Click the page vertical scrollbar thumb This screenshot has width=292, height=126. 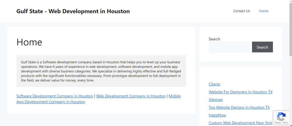coord(291,30)
